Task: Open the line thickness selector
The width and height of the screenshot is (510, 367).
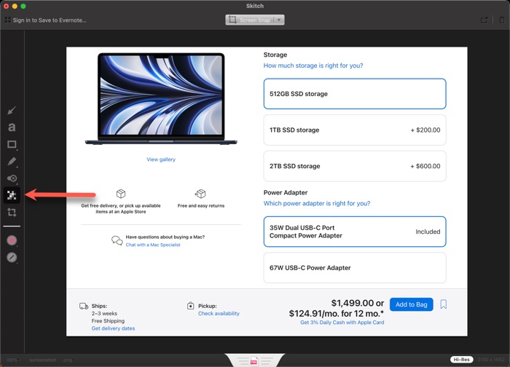Action: (x=12, y=257)
